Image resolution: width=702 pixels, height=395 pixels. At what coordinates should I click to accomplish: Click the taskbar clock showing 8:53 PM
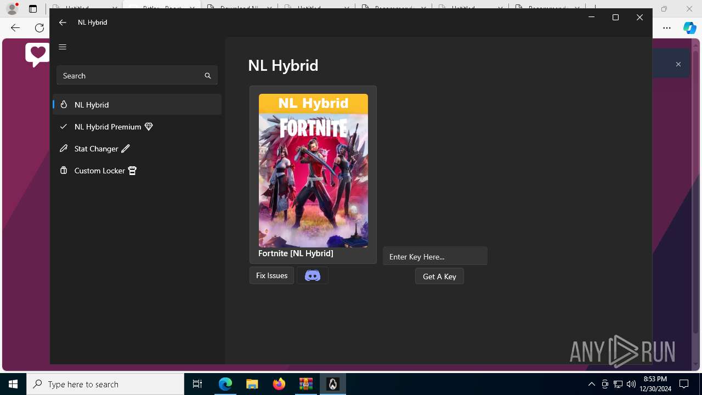[655, 384]
